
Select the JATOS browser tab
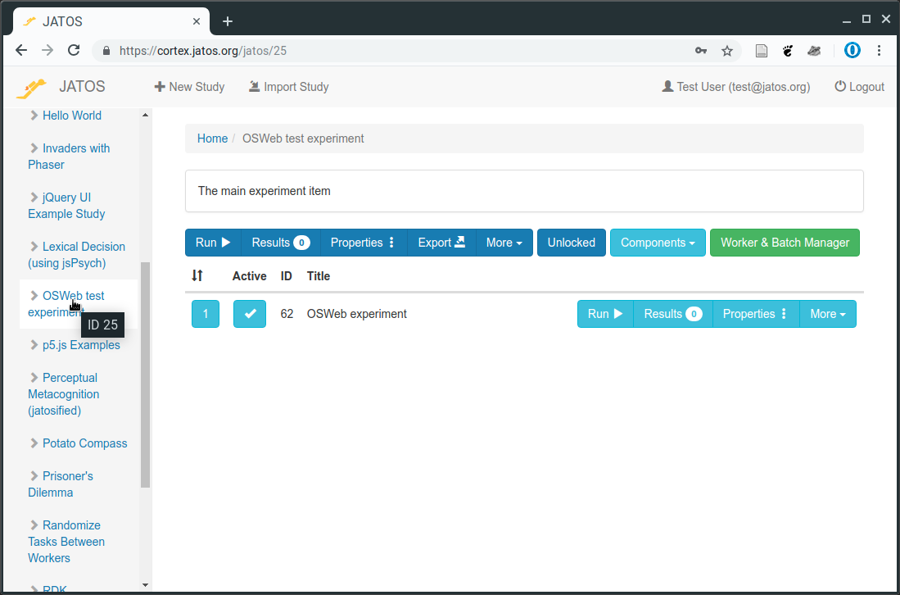111,22
